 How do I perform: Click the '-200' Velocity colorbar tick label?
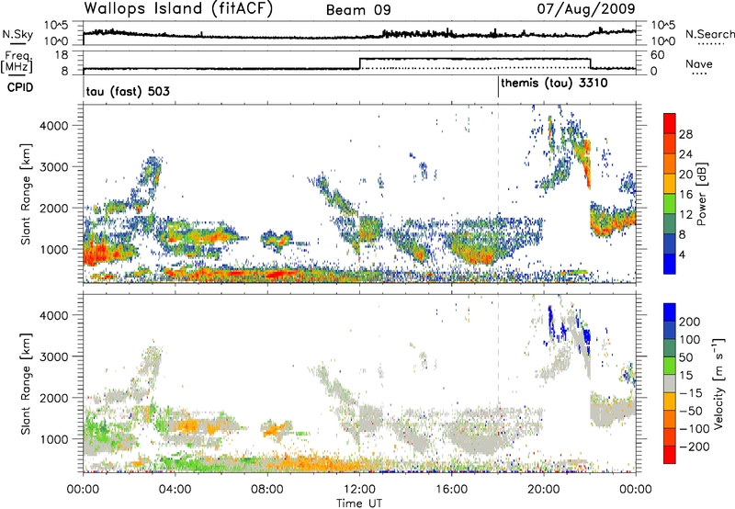[695, 447]
